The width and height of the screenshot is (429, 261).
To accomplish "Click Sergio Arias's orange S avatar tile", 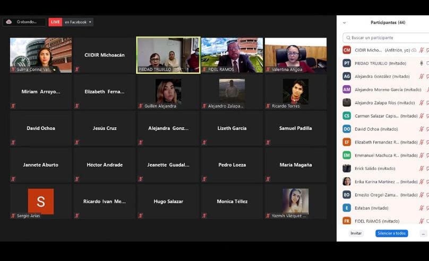I will point(41,201).
